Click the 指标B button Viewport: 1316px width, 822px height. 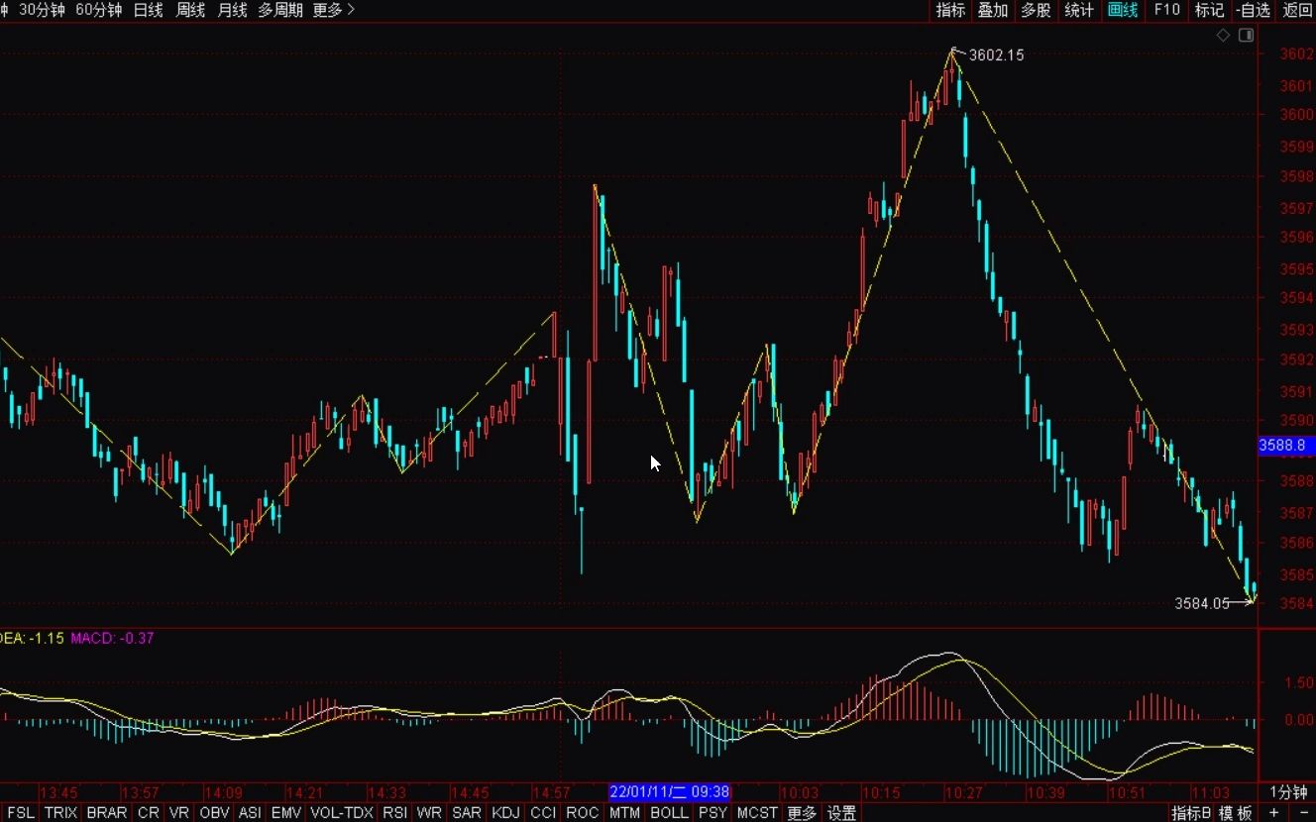[x=1191, y=813]
